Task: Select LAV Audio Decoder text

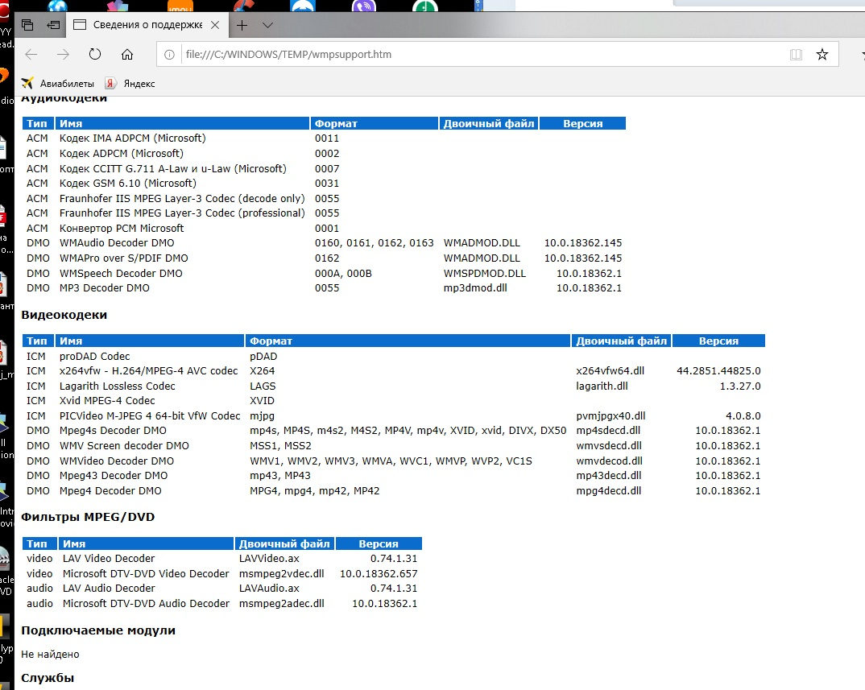Action: point(109,588)
